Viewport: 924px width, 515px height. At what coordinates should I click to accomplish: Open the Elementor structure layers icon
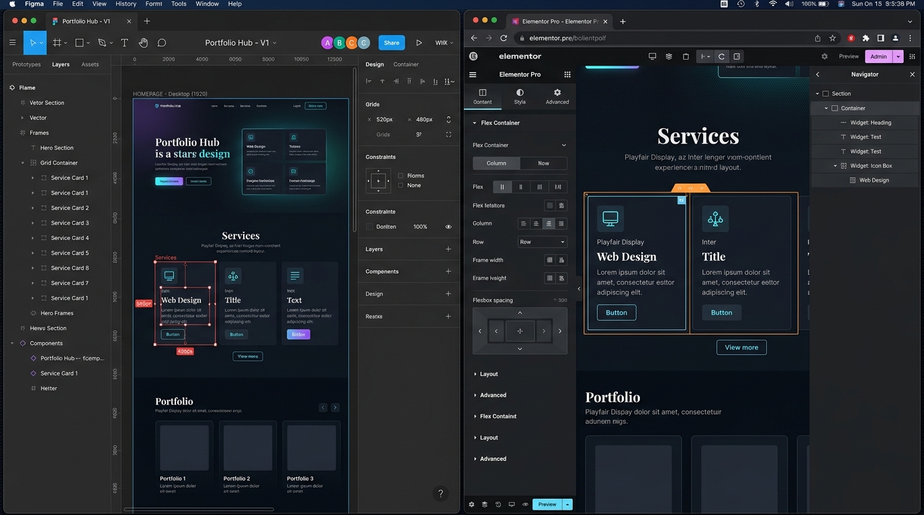tap(669, 56)
